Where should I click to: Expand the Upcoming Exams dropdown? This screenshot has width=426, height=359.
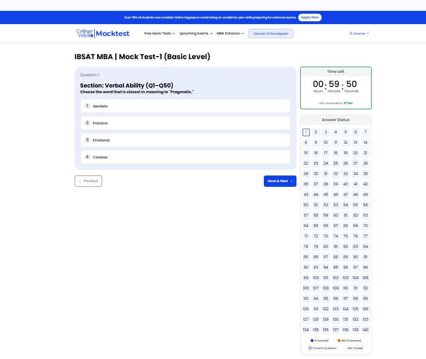196,34
